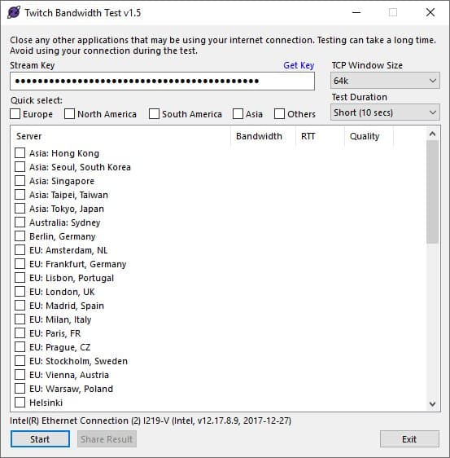Click the server list scrollbar thumb
Image resolution: width=450 pixels, height=458 pixels.
(432, 192)
